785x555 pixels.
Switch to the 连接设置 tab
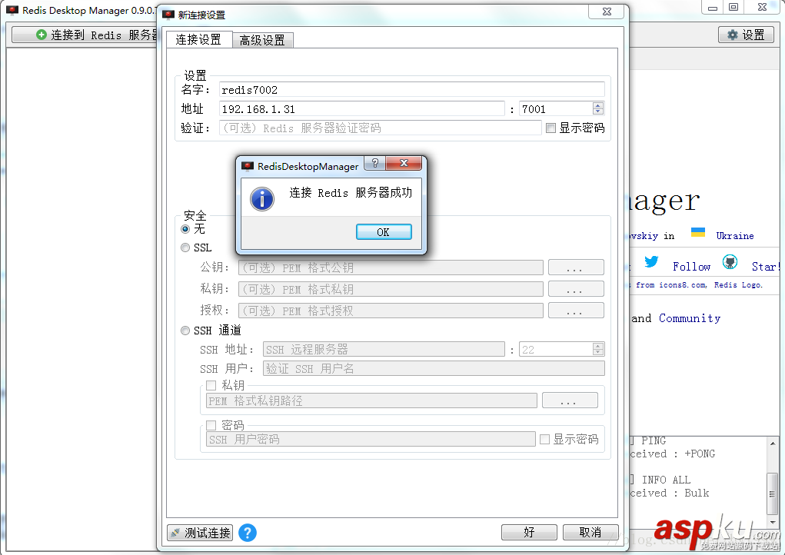199,39
